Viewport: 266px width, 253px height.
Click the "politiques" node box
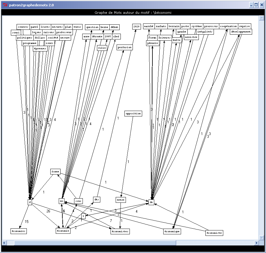point(25,38)
